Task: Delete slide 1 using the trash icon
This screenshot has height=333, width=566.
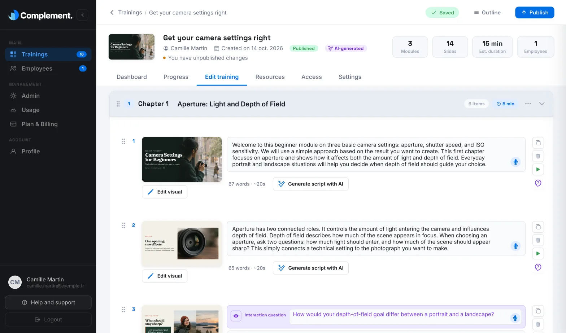Action: click(x=538, y=156)
